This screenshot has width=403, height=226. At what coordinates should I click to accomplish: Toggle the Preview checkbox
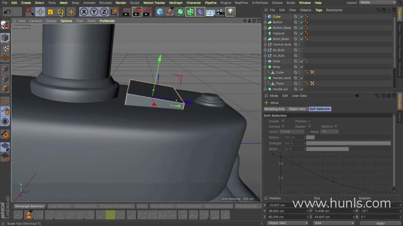[x=309, y=121]
